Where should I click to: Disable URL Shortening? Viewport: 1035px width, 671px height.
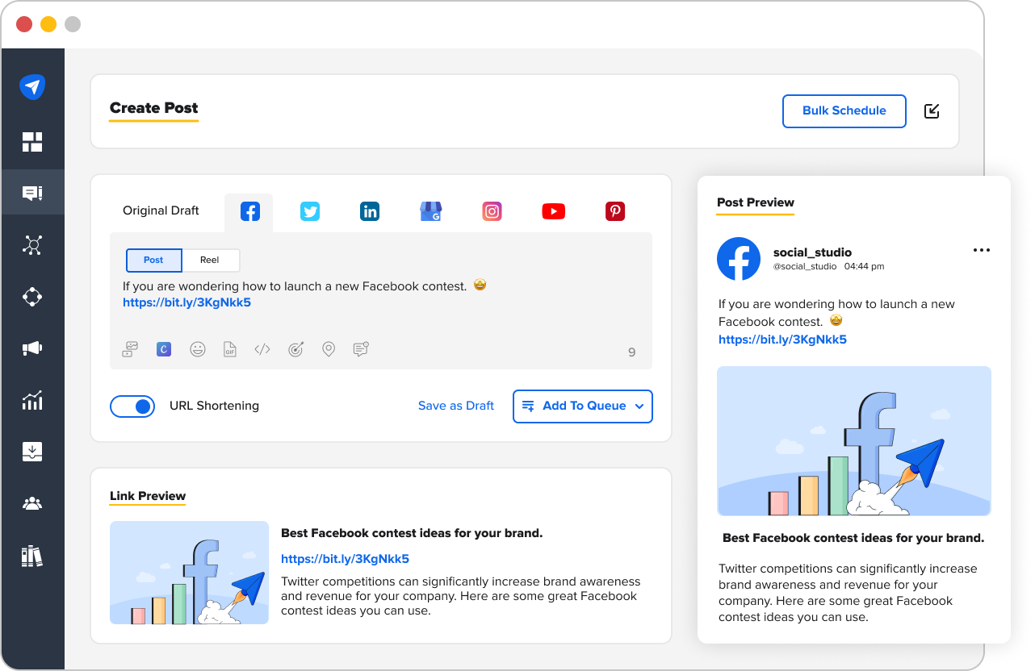[x=132, y=406]
